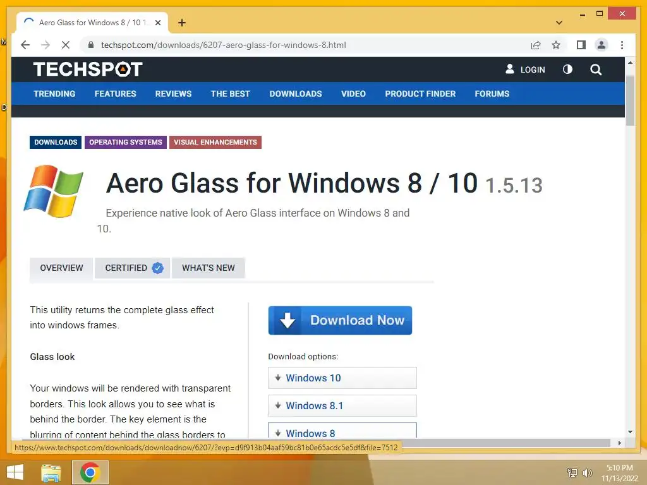This screenshot has height=485, width=647.
Task: Click the scrollbar up arrow
Action: (630, 63)
